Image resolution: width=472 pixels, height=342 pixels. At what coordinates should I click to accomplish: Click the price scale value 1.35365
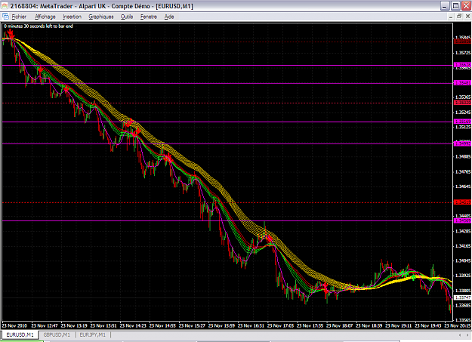tap(463, 97)
